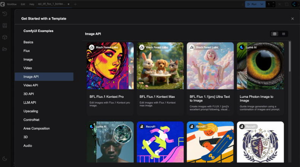Select the 3D category
The height and width of the screenshot is (167, 300).
point(44,137)
